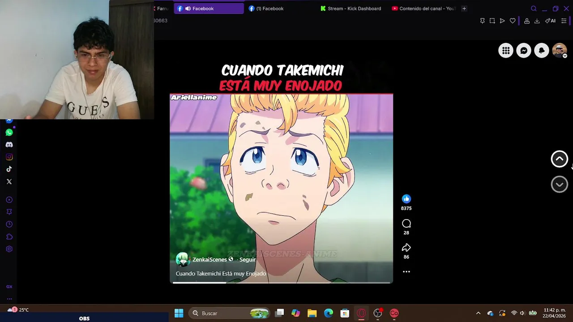Open the AI assistant button
Screen dimensions: 573x322
[x=550, y=21]
